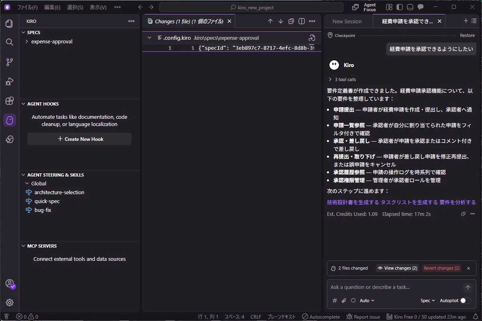Collapse the .config.kiro diff entry
The width and height of the screenshot is (482, 321).
(149, 38)
